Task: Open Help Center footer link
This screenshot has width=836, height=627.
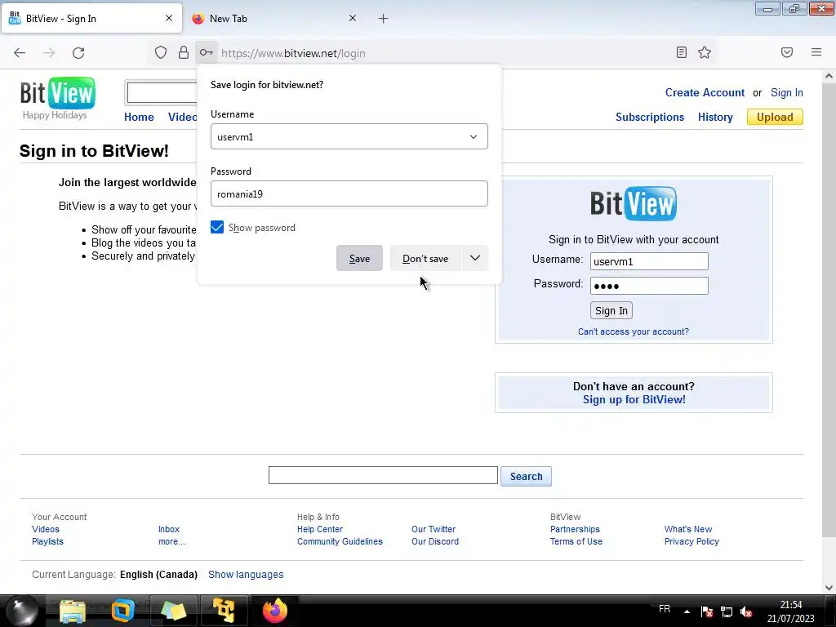Action: (320, 529)
